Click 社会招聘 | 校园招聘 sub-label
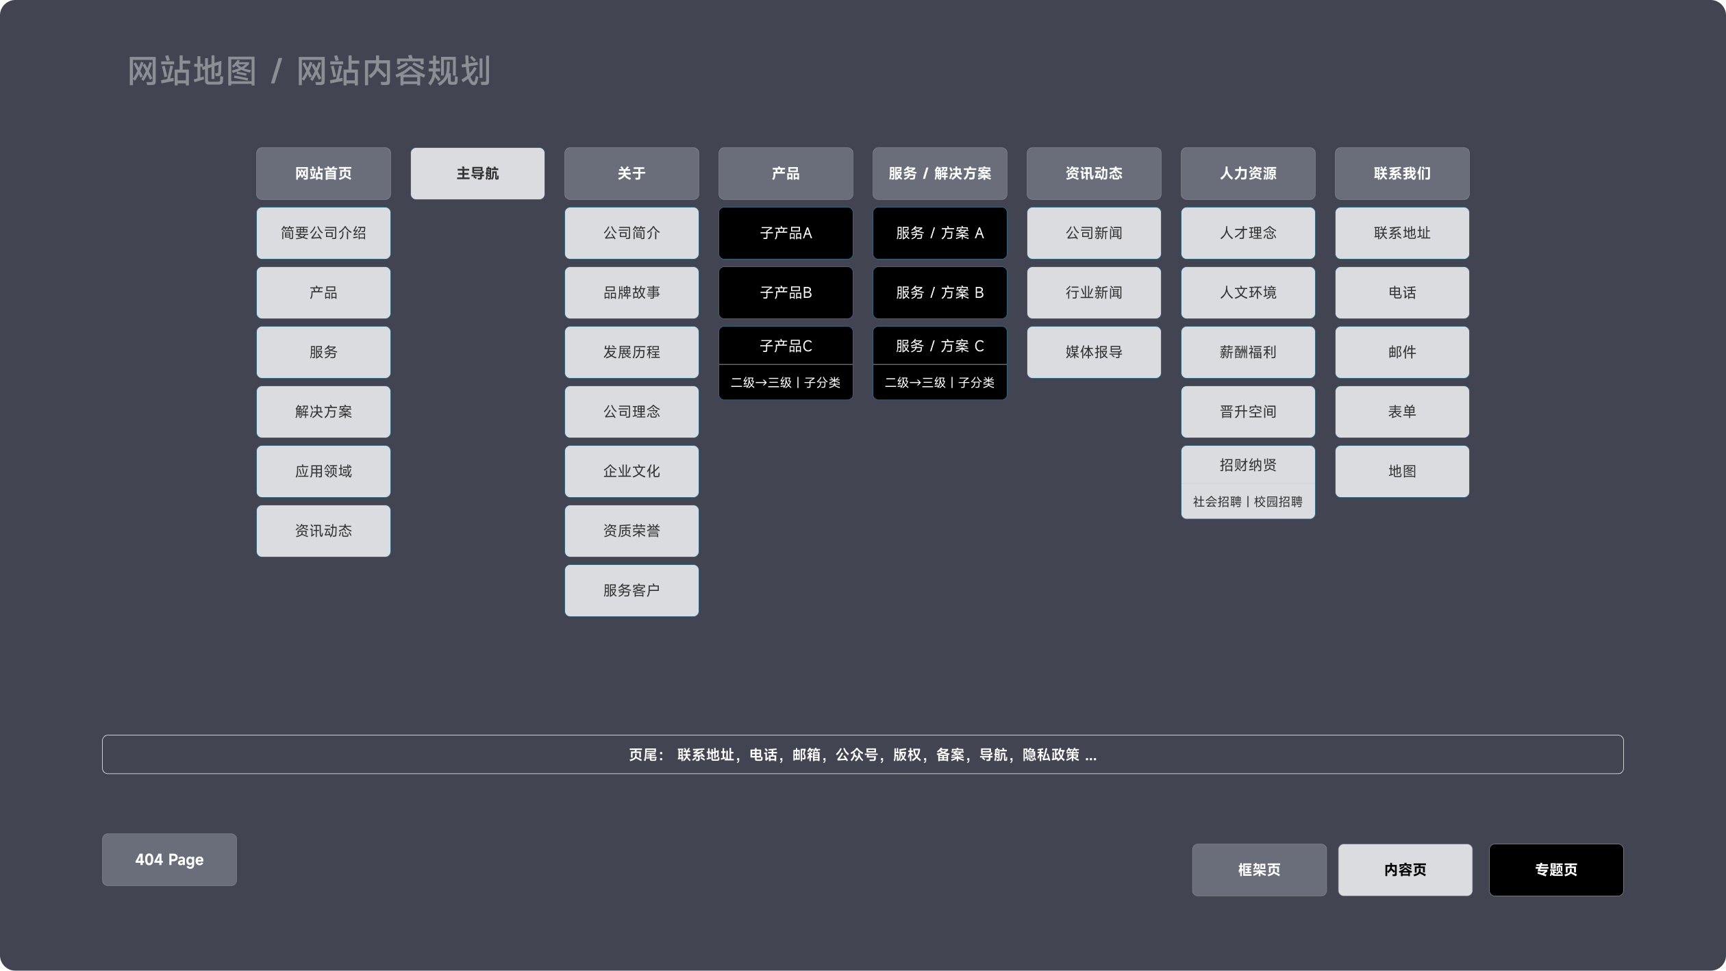This screenshot has width=1726, height=971. (x=1248, y=502)
